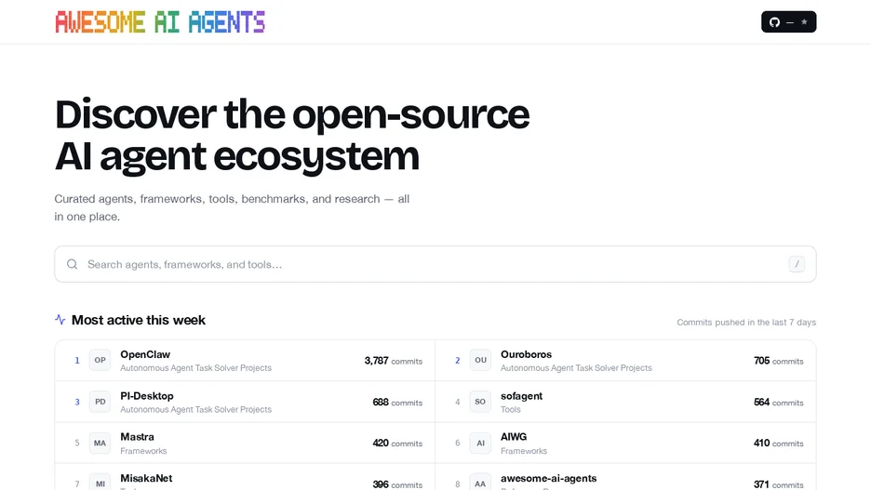The width and height of the screenshot is (871, 490).
Task: Click rank number 3 beside PI-Desktop
Action: pos(77,402)
